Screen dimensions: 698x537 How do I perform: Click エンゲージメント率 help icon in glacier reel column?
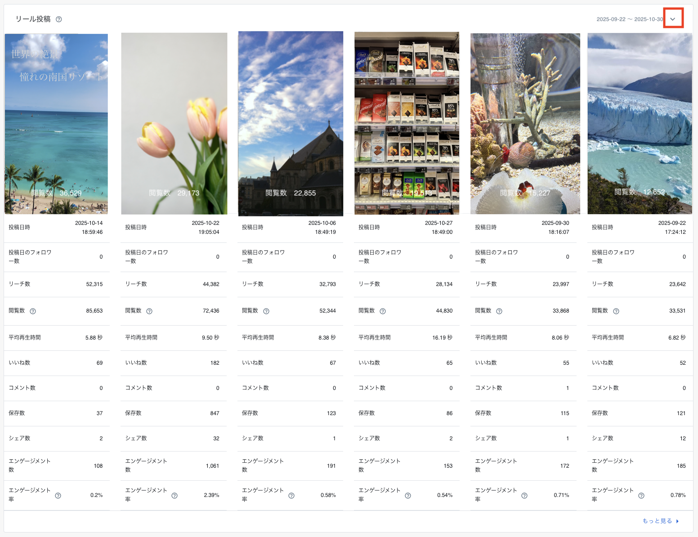click(641, 496)
